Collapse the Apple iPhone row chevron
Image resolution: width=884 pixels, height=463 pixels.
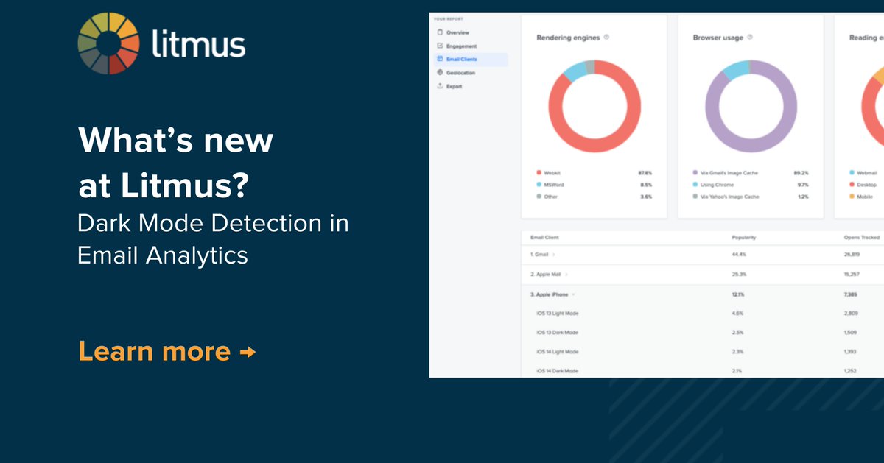tap(573, 294)
